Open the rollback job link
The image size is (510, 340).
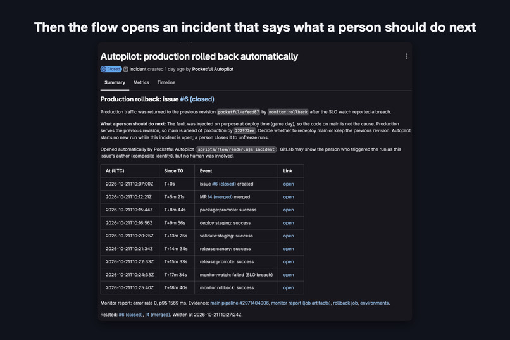tap(345, 303)
